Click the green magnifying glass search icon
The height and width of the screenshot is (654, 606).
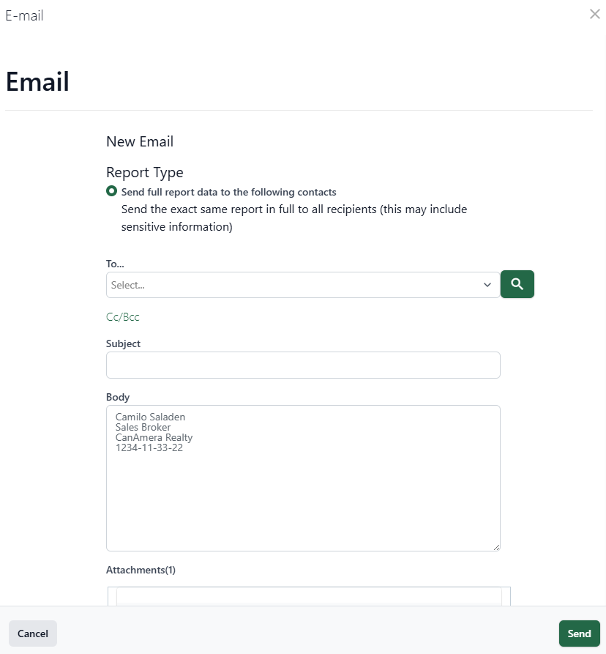(517, 284)
